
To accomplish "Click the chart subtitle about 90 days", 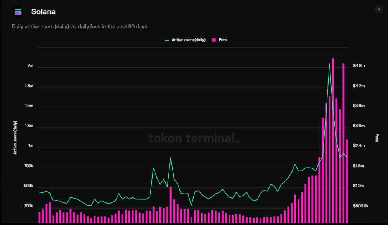I will (x=80, y=26).
